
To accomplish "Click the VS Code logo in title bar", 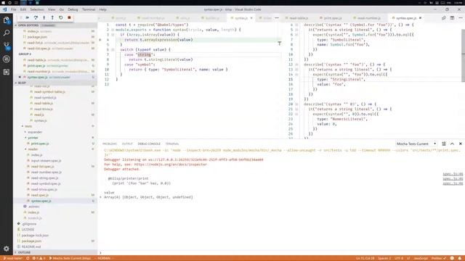I will pyautogui.click(x=5, y=9).
